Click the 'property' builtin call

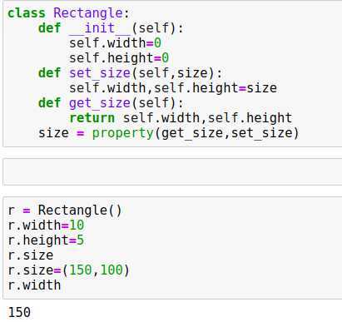tap(122, 133)
